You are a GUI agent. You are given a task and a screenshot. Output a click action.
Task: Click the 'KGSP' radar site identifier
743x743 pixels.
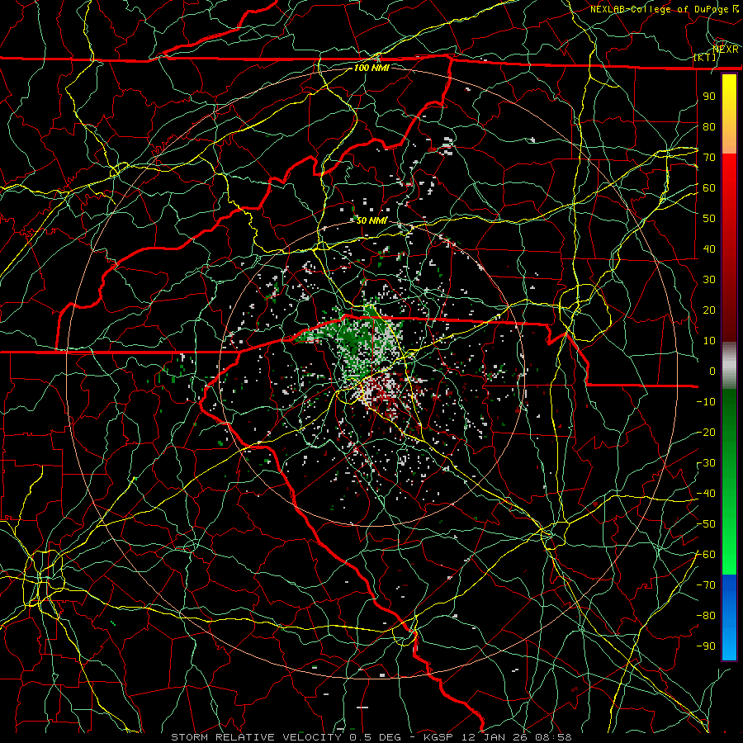pyautogui.click(x=438, y=737)
